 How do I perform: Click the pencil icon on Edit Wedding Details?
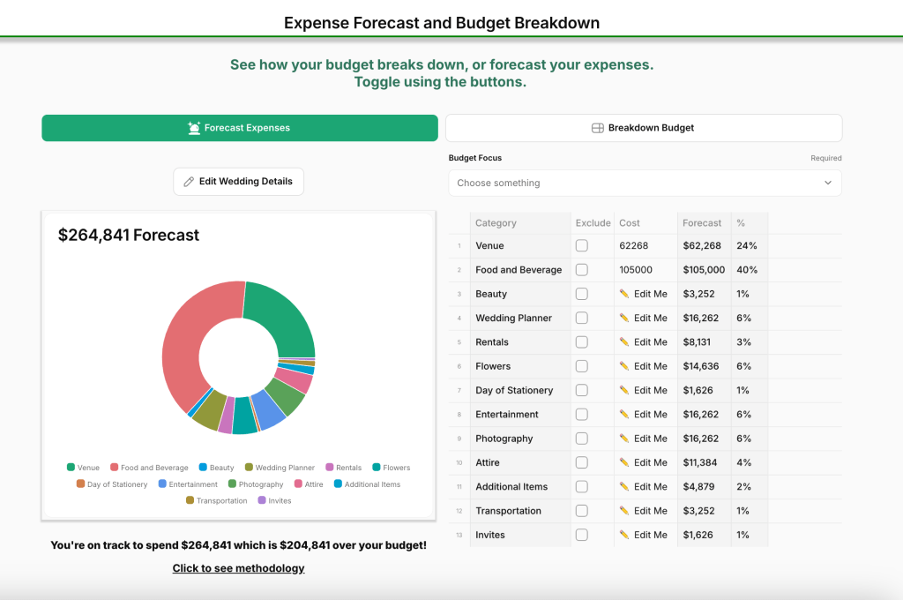189,182
